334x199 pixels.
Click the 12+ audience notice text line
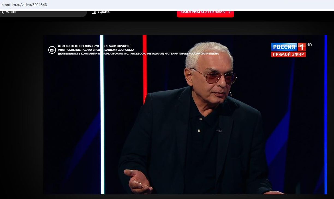point(94,46)
